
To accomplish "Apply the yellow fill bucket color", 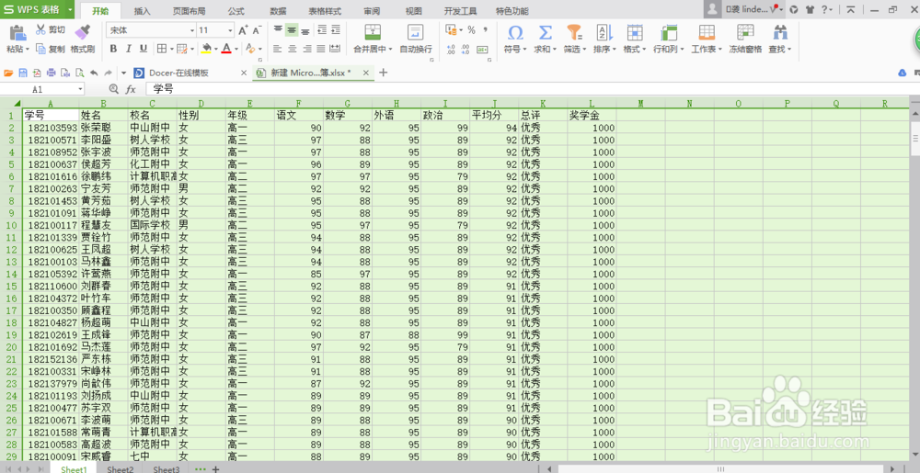I will (x=206, y=49).
